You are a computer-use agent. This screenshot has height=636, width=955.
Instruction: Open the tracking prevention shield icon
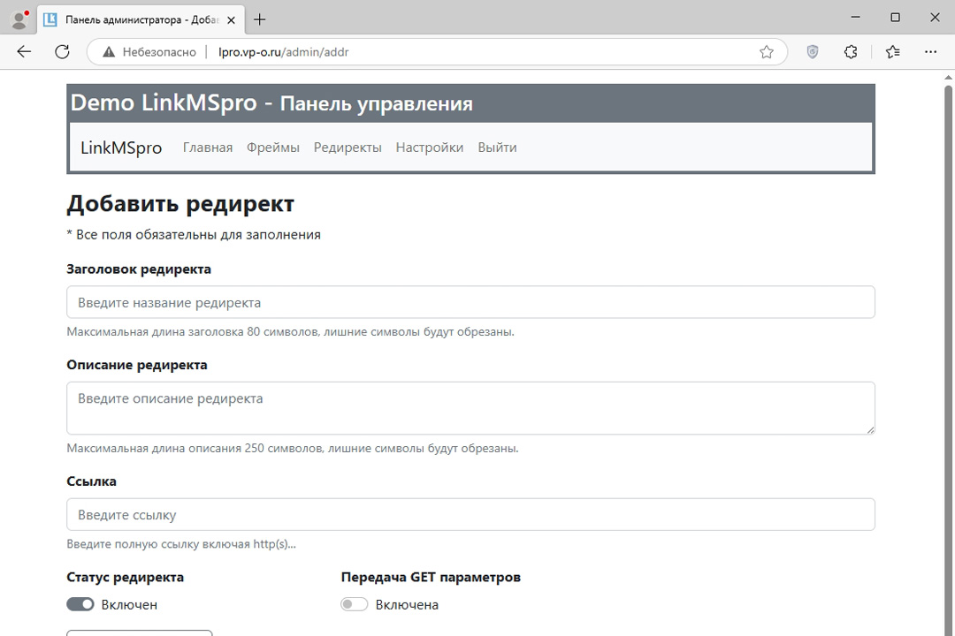click(813, 52)
